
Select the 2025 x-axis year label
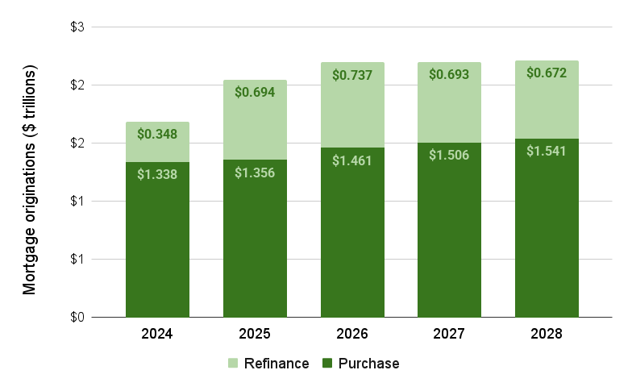(x=255, y=333)
